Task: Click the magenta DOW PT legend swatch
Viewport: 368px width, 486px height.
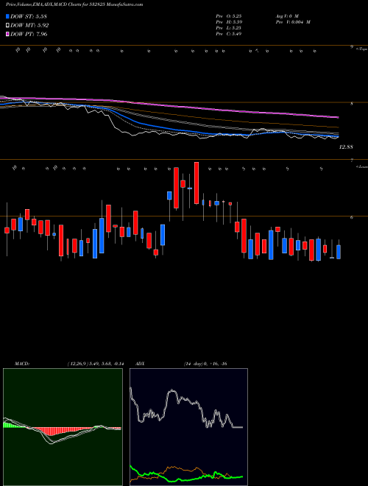Action: tap(8, 34)
